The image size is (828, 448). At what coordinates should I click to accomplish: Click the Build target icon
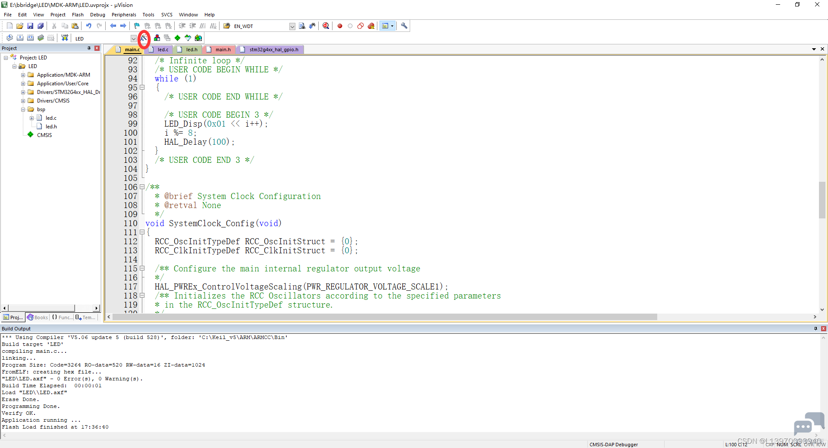point(20,38)
